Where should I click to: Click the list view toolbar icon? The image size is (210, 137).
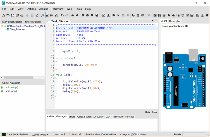(x=52, y=15)
